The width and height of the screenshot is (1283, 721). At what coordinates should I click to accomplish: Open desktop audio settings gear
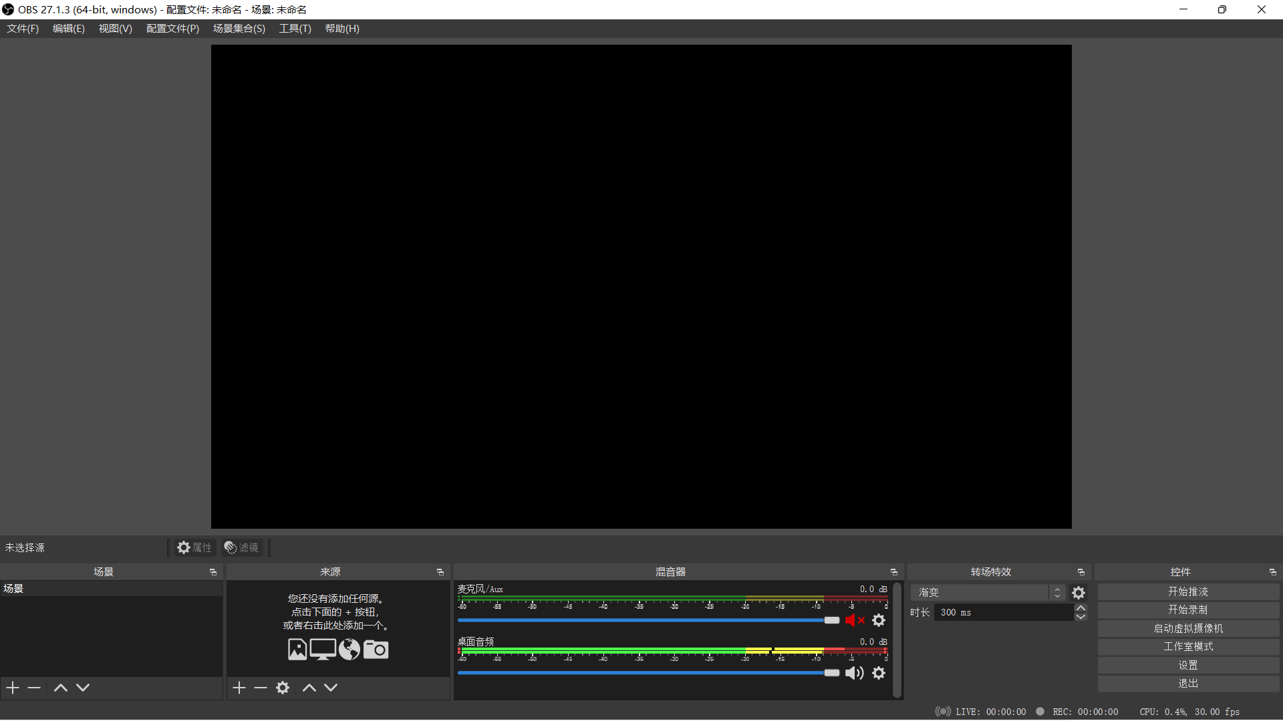[x=879, y=673]
